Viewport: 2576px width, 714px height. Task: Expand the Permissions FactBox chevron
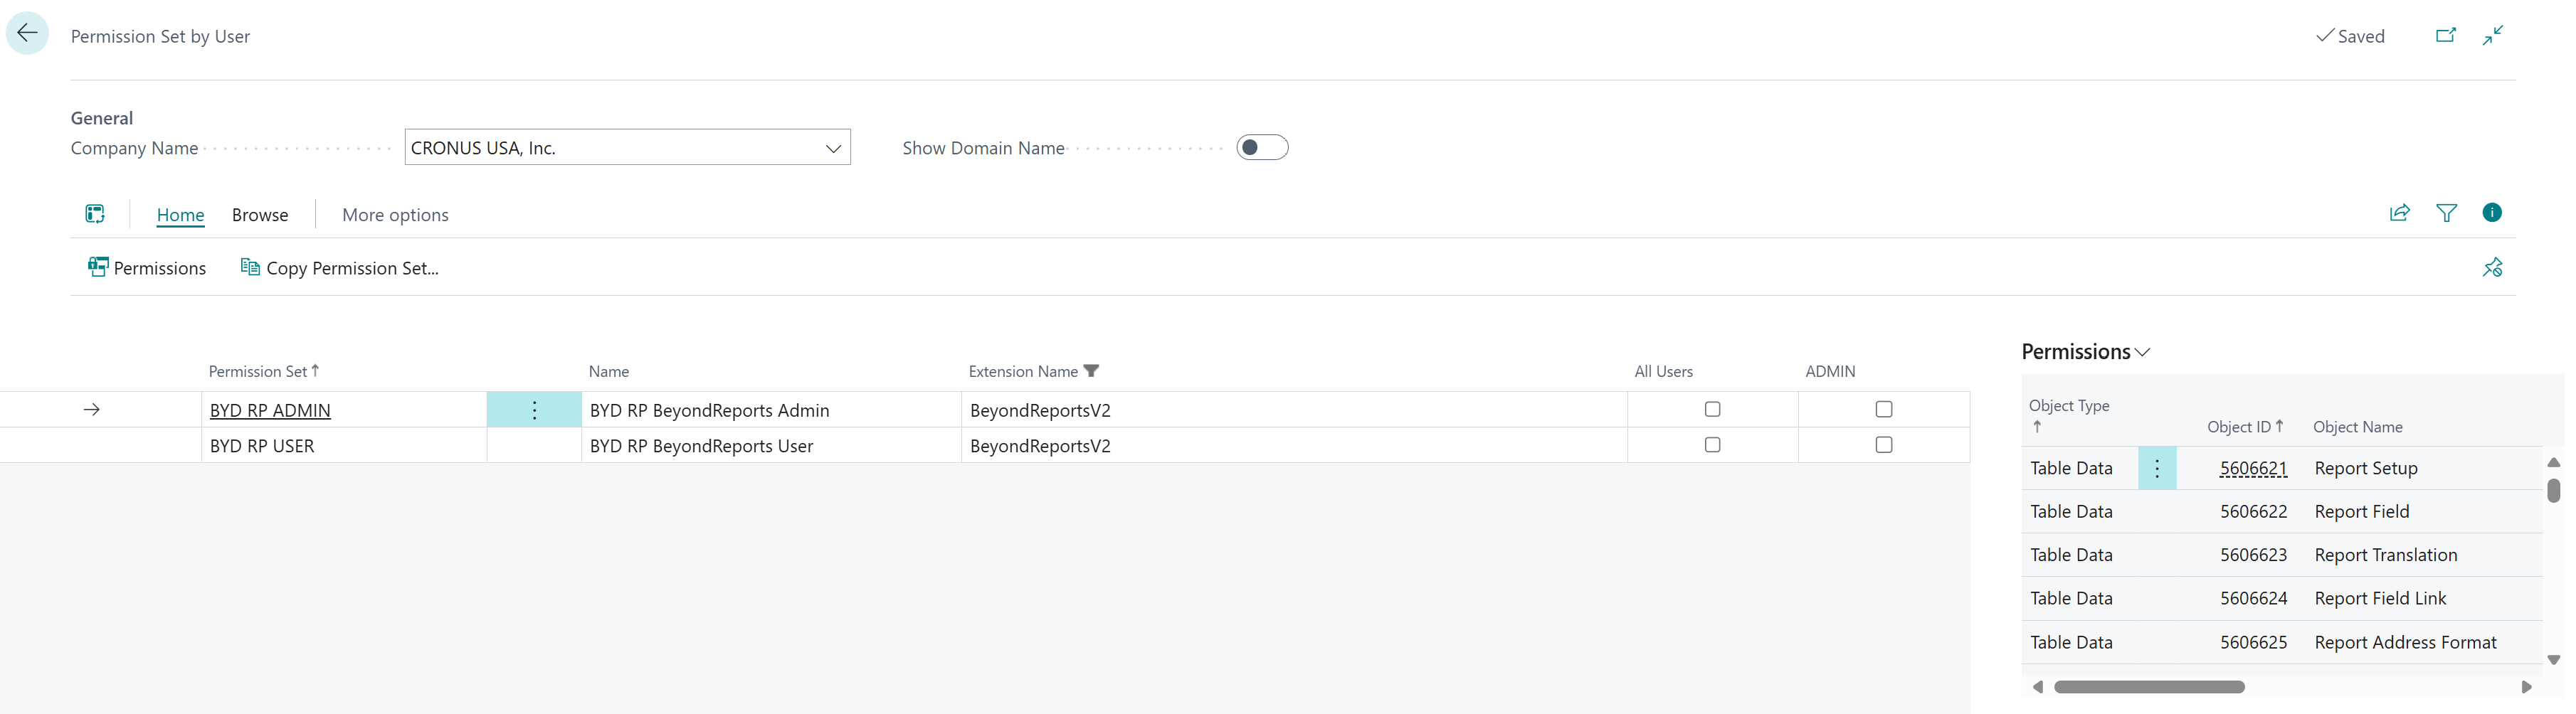click(2142, 352)
